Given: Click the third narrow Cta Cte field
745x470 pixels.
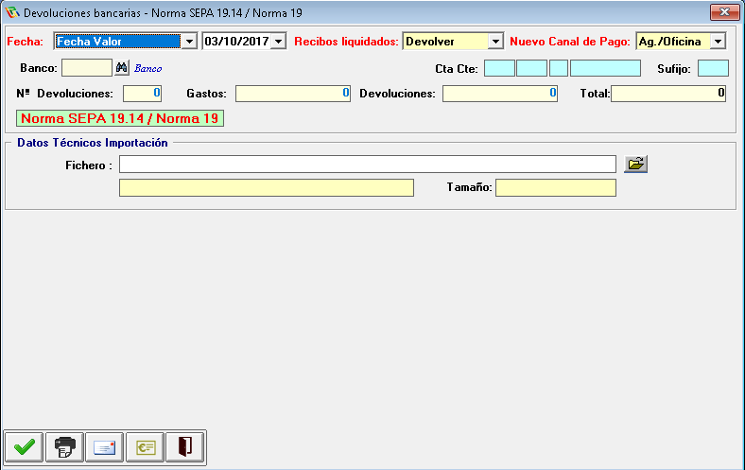Looking at the screenshot, I should (x=559, y=68).
